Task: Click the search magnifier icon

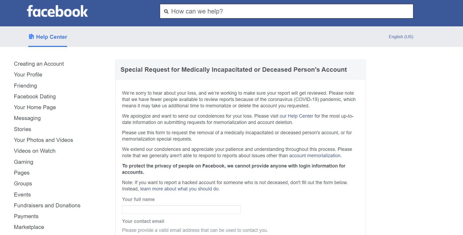Action: (166, 12)
